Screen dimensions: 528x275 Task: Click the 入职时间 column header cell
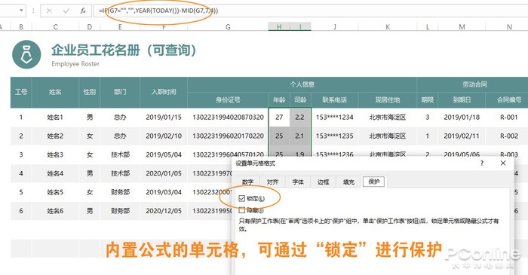click(164, 92)
